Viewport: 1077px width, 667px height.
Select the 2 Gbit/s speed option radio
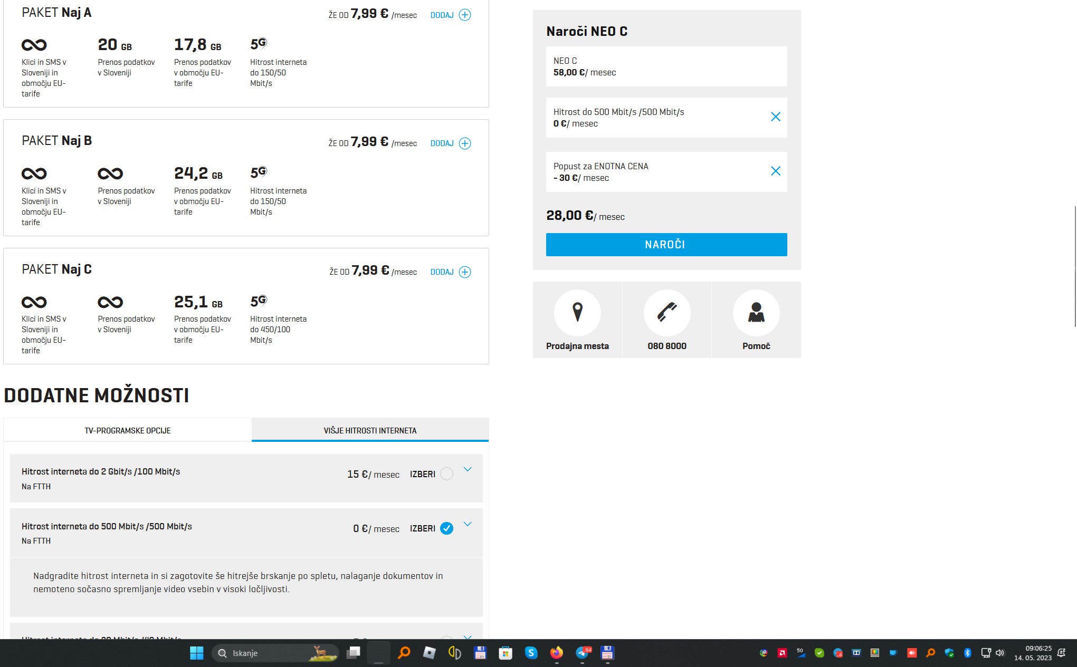[446, 474]
